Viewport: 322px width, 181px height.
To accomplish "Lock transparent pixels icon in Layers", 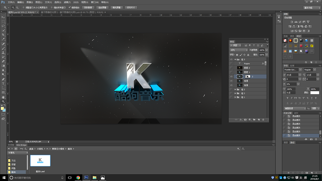I will 237,55.
